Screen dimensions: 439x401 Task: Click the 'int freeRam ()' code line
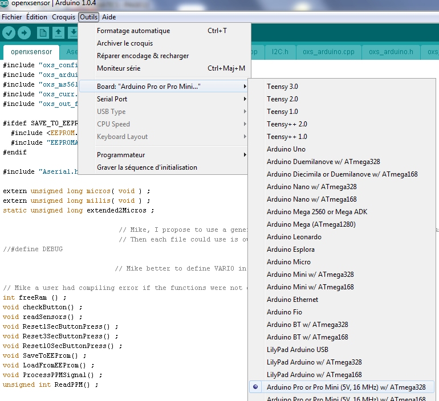pos(35,297)
